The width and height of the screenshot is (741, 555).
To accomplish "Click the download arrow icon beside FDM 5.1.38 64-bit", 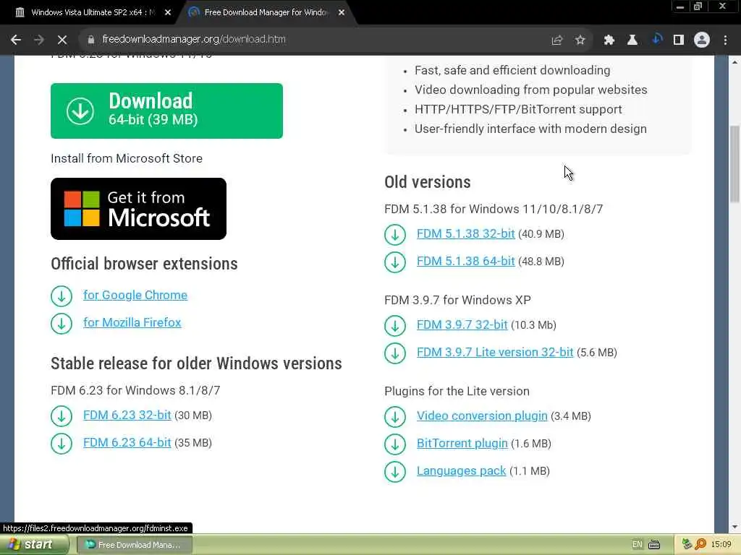I will point(395,262).
